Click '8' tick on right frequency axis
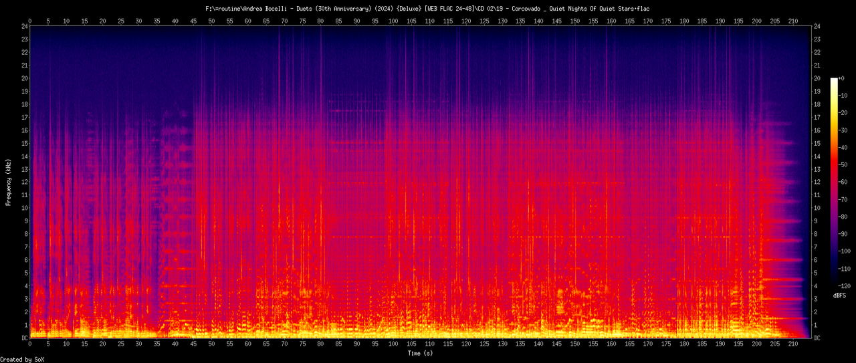This screenshot has height=363, width=856. pyautogui.click(x=816, y=235)
